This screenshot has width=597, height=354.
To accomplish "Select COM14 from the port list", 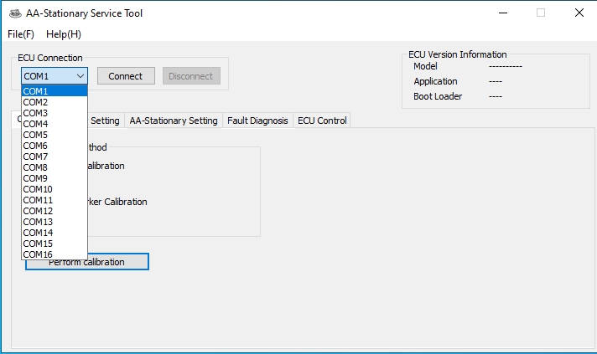I will 55,233.
